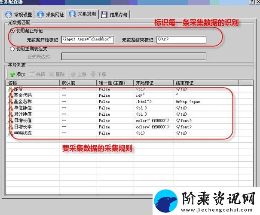Click the 结束标记 column header
This screenshot has height=215, width=260.
coord(206,83)
